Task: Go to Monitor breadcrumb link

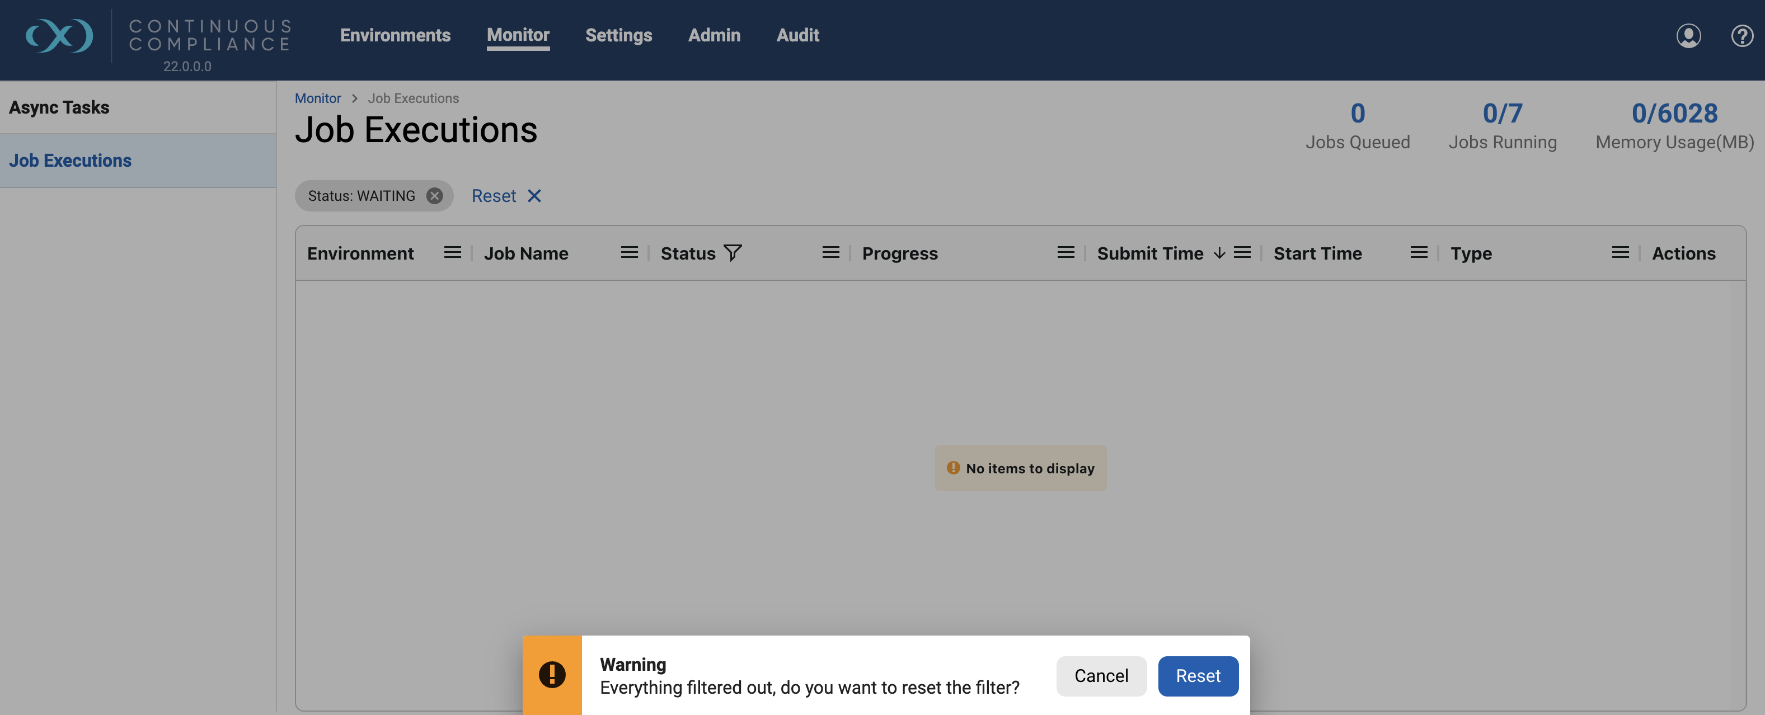Action: pyautogui.click(x=317, y=98)
